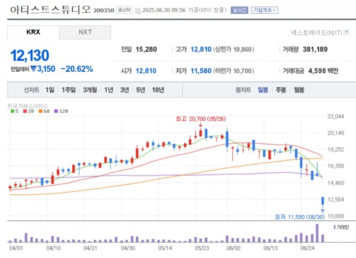Choose the 월봉 monthly candle chart

[x=299, y=90]
